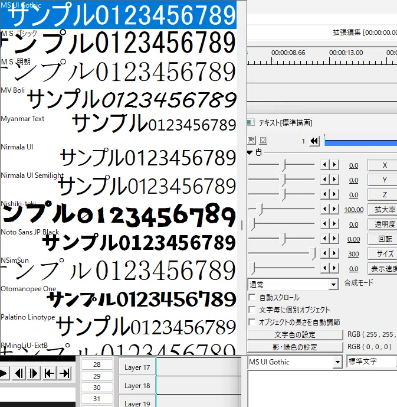
Task: Choose the Nishiki-teki font sample
Action: coord(119,213)
